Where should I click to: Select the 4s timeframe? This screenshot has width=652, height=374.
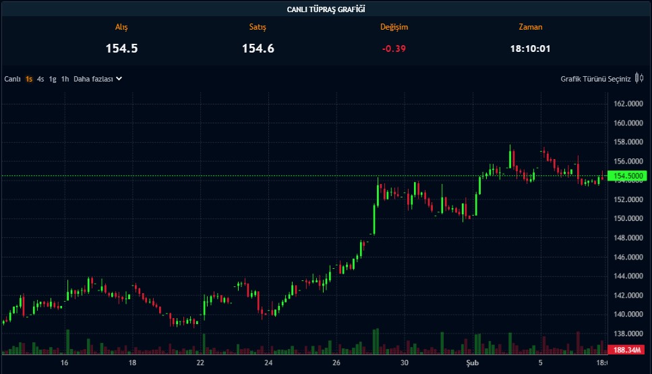click(x=40, y=79)
